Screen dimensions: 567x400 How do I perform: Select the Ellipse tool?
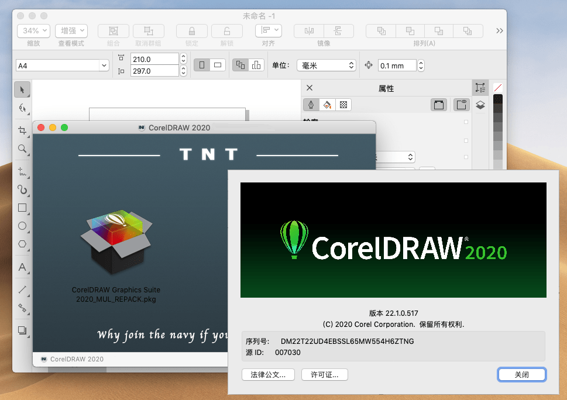tap(22, 226)
